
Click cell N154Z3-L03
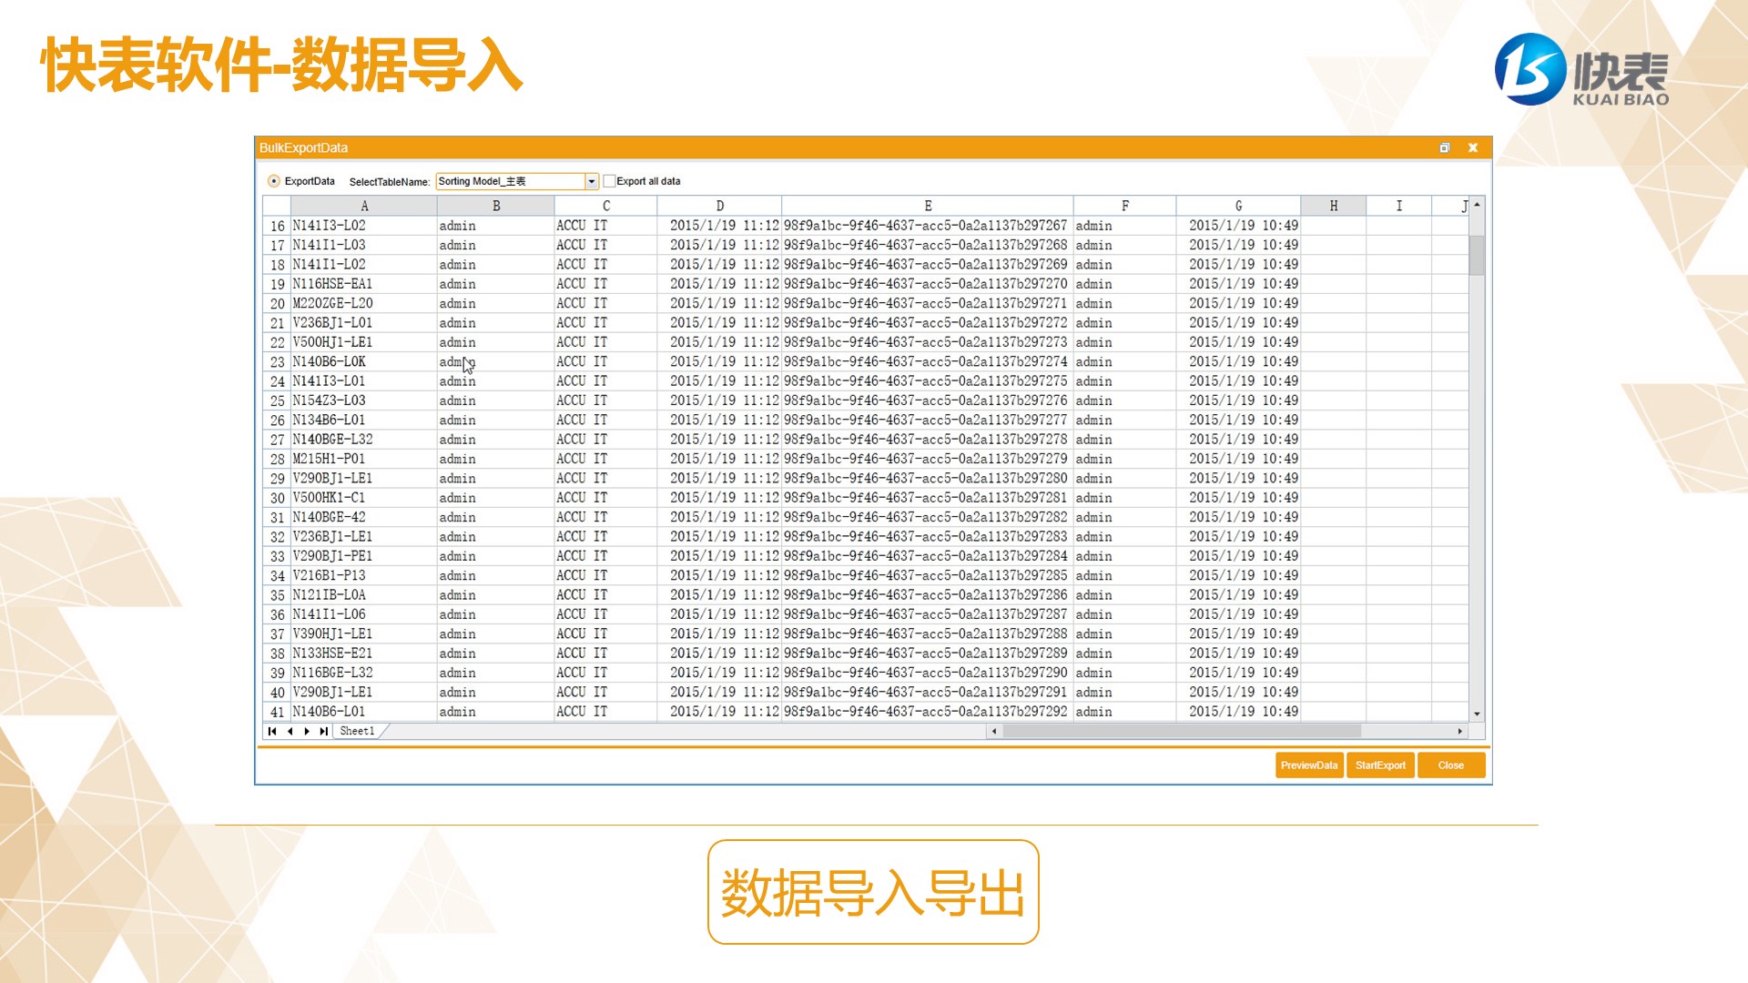pyautogui.click(x=364, y=400)
